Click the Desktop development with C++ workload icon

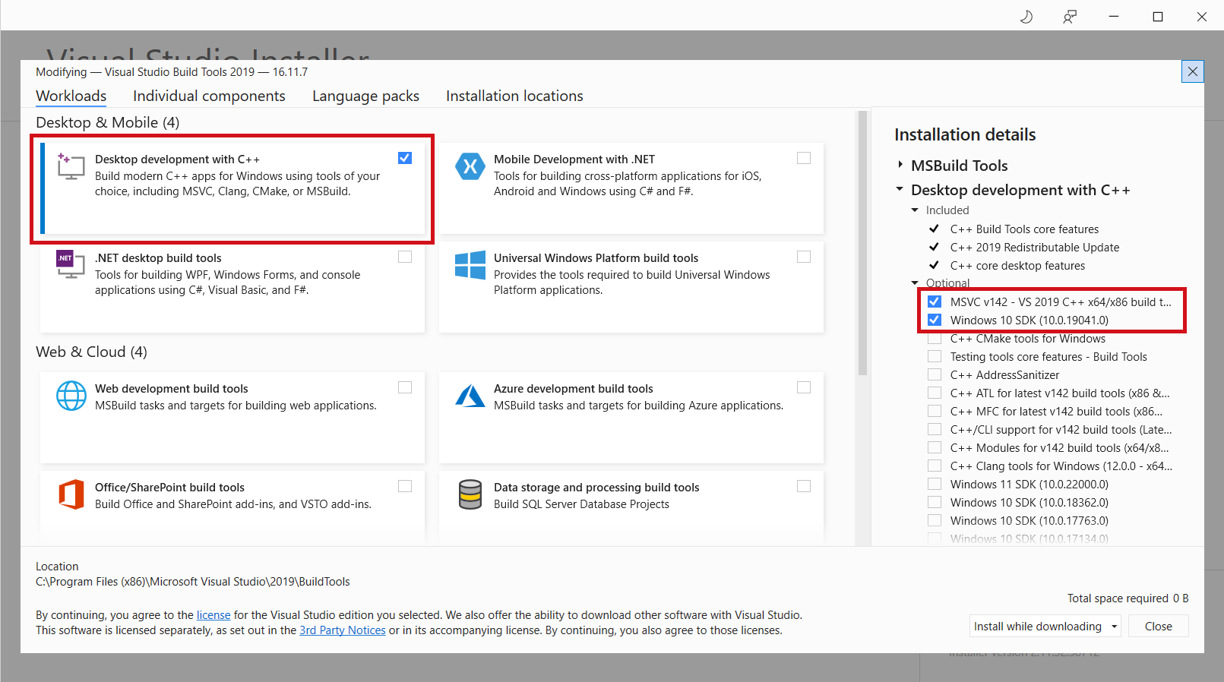[x=71, y=166]
